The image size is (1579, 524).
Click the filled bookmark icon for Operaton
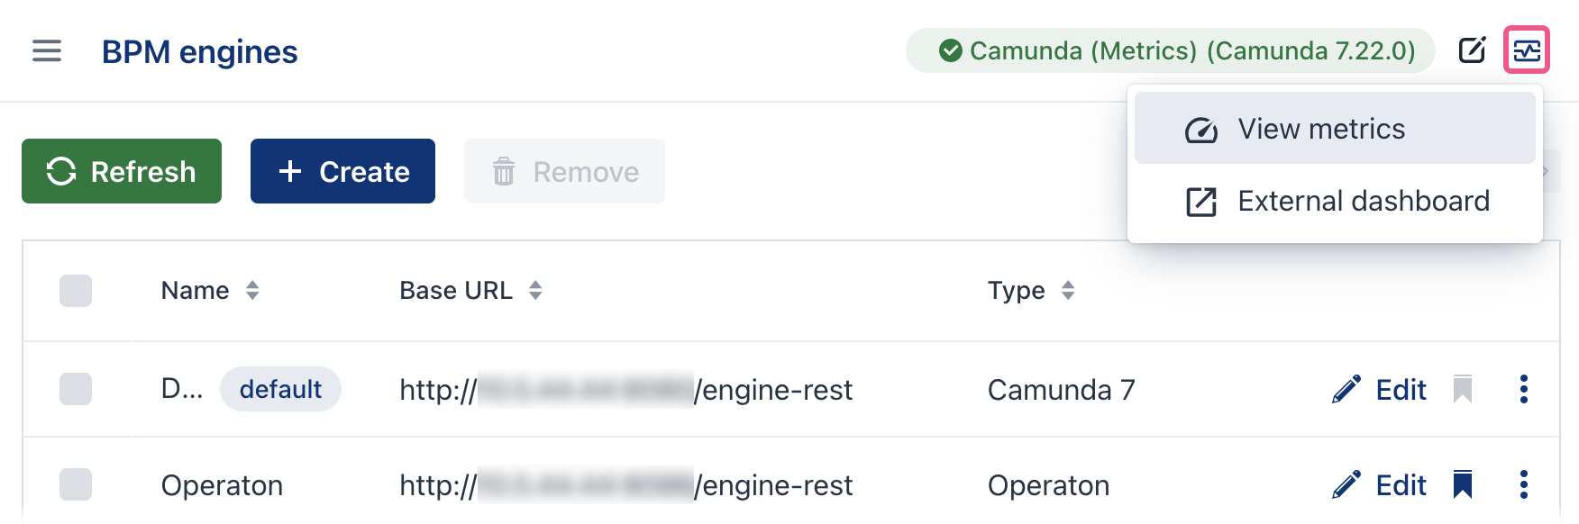[1464, 483]
